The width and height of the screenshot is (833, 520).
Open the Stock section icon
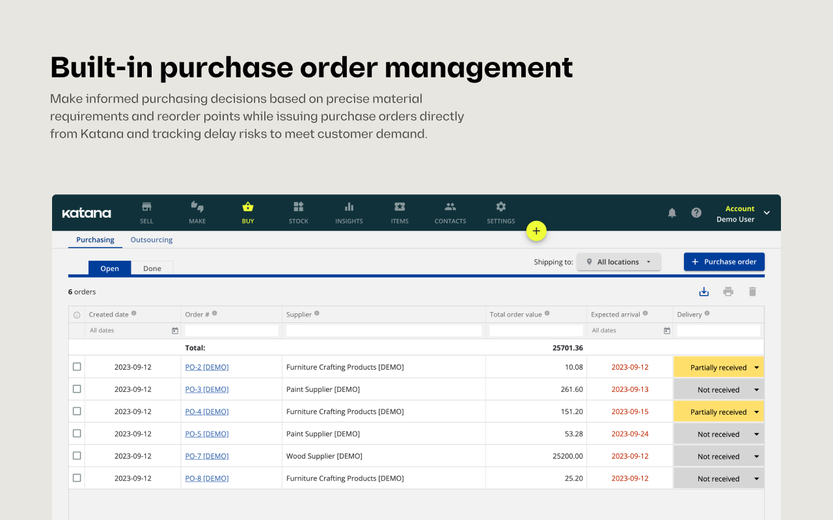tap(299, 207)
